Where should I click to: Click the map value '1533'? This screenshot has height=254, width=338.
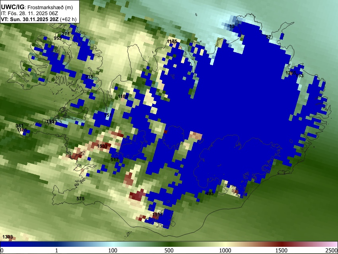(x=102, y=146)
